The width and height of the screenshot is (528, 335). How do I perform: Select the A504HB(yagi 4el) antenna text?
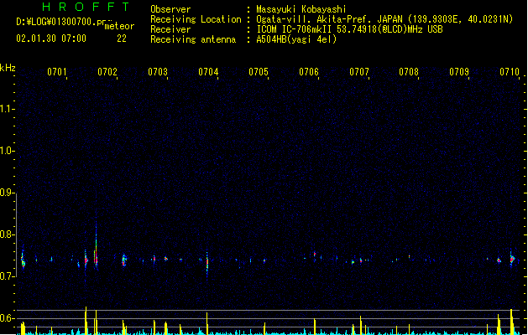click(296, 39)
